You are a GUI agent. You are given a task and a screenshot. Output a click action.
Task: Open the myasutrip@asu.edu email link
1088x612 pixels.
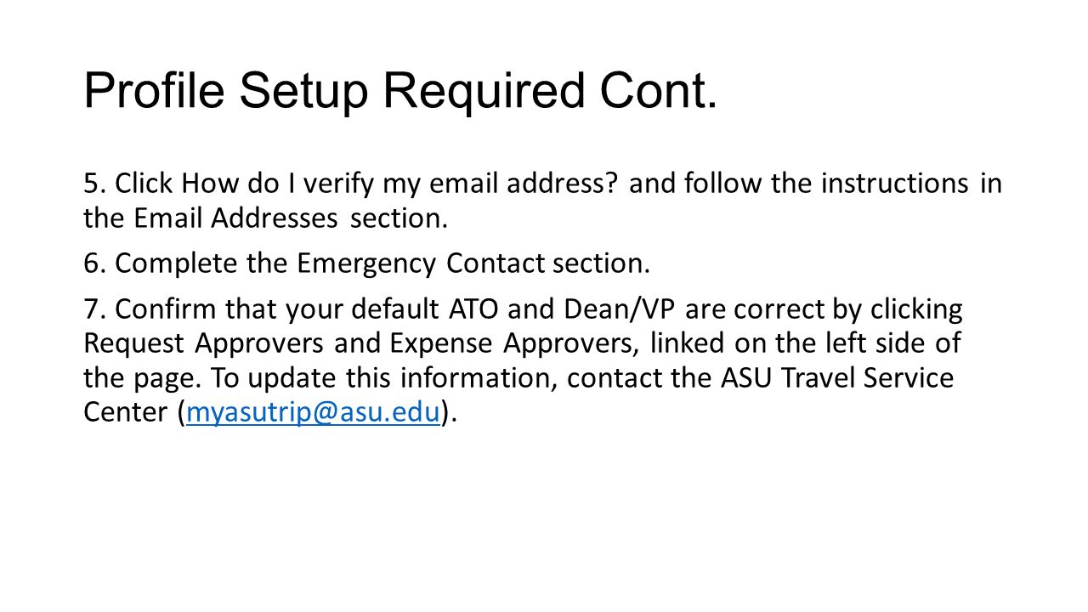point(313,413)
